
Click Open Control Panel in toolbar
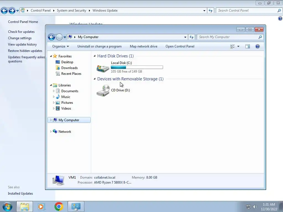pos(180,46)
